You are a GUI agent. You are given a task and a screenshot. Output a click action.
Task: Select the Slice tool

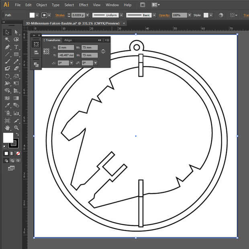tap(16, 120)
